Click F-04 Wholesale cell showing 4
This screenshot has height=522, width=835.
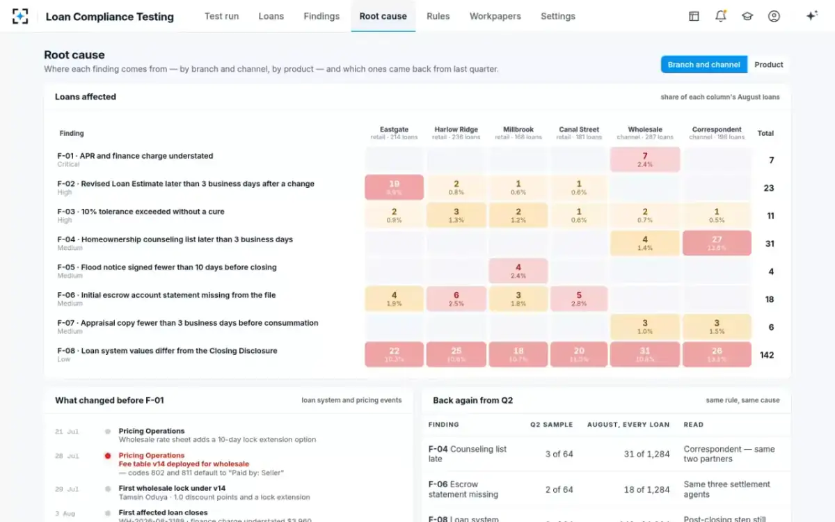pos(645,244)
